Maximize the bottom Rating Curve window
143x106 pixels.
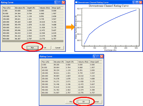(x=98, y=56)
